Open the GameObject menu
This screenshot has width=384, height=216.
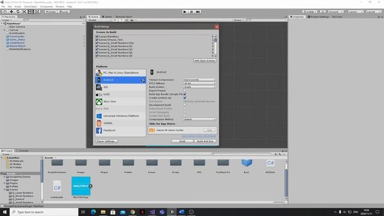(x=31, y=7)
